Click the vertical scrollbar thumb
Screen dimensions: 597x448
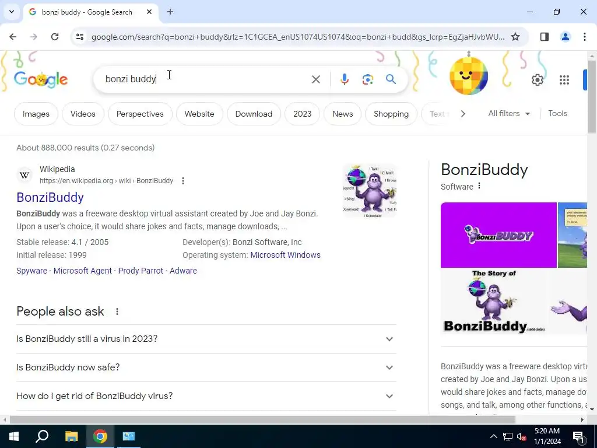point(592,96)
